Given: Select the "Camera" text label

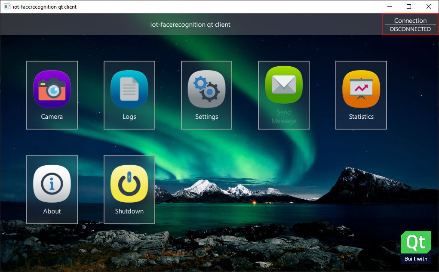Looking at the screenshot, I should (52, 117).
